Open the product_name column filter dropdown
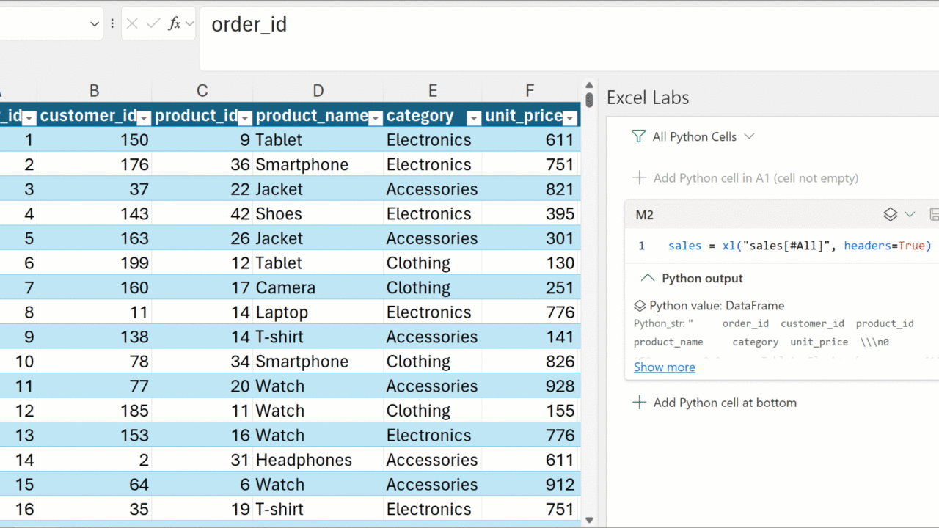 (x=375, y=117)
